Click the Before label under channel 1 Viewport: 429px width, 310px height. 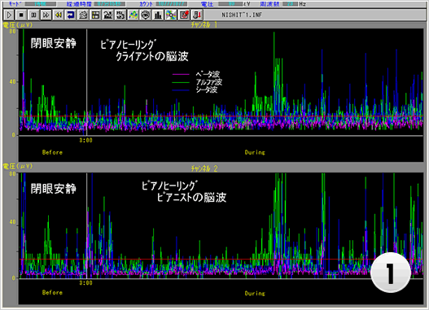coord(52,152)
